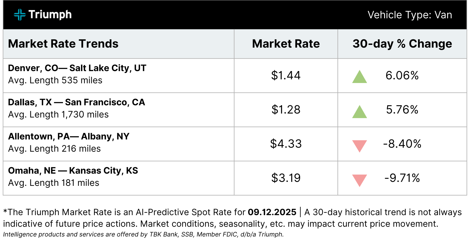Click the red down arrow beside -8.40%
The width and height of the screenshot is (470, 249).
click(x=359, y=146)
